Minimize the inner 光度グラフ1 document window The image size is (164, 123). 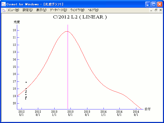point(151,10)
